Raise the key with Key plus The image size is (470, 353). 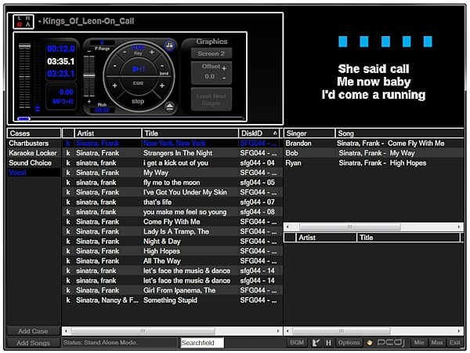pyautogui.click(x=152, y=53)
